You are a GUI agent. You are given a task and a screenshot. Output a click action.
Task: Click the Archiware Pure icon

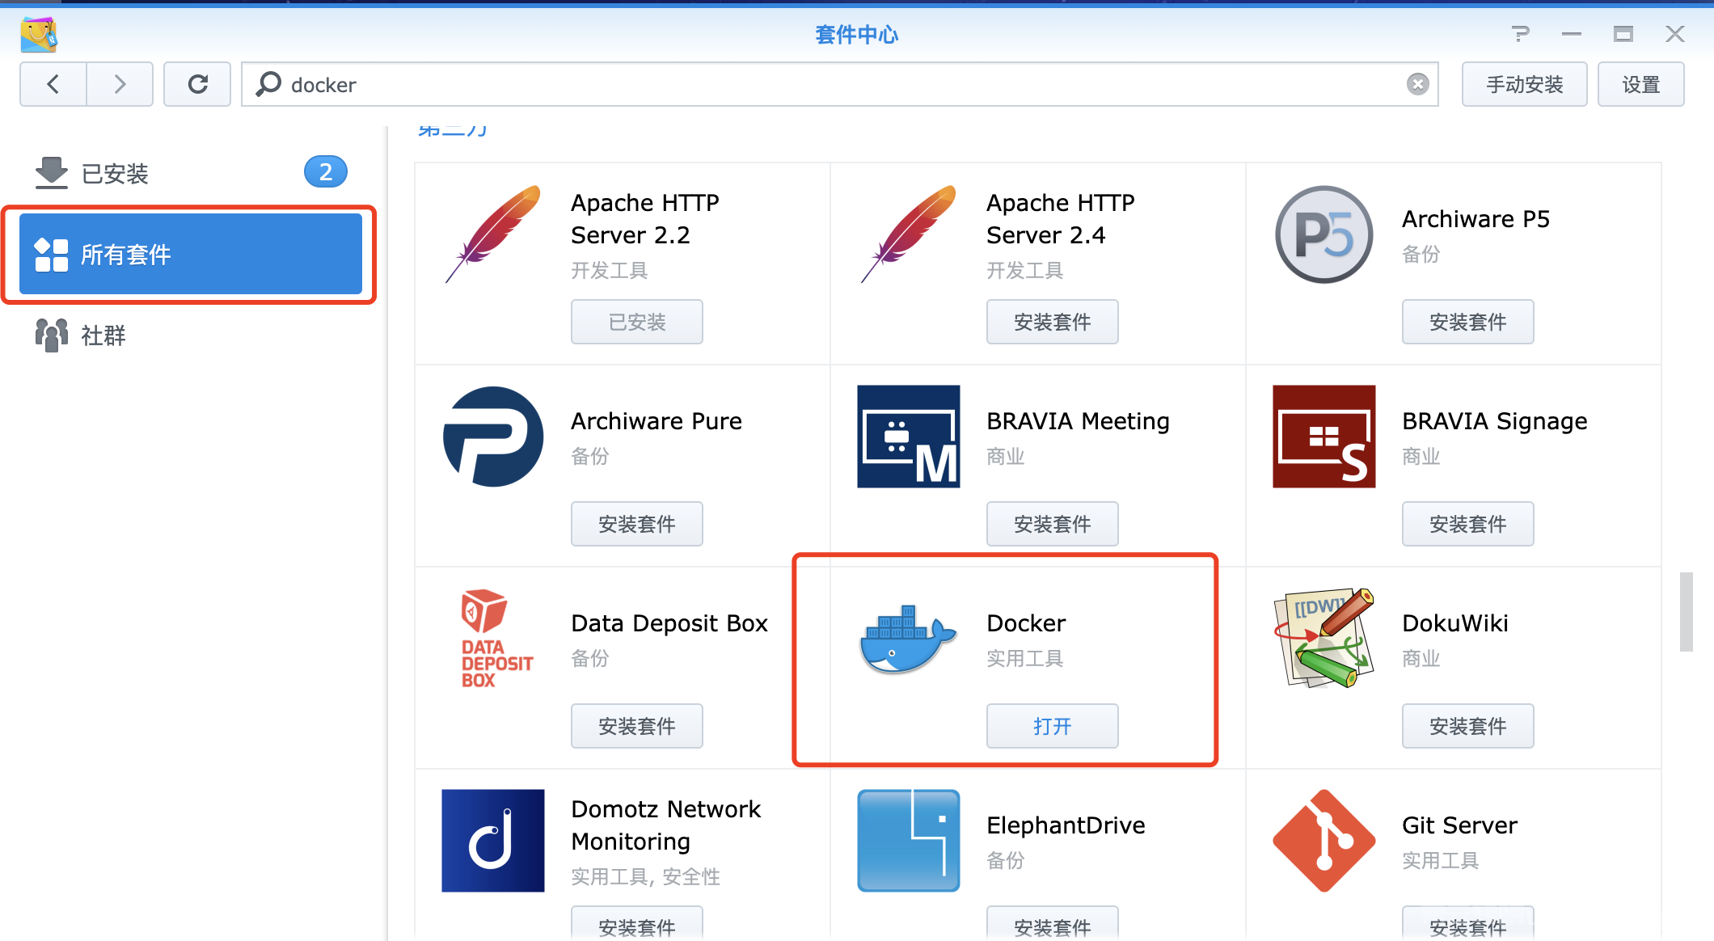pyautogui.click(x=493, y=437)
